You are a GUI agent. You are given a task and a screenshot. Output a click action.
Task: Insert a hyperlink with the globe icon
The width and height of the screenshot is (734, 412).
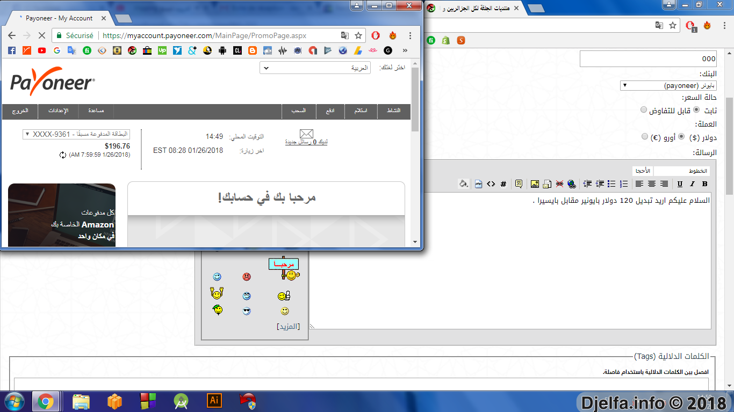(572, 184)
